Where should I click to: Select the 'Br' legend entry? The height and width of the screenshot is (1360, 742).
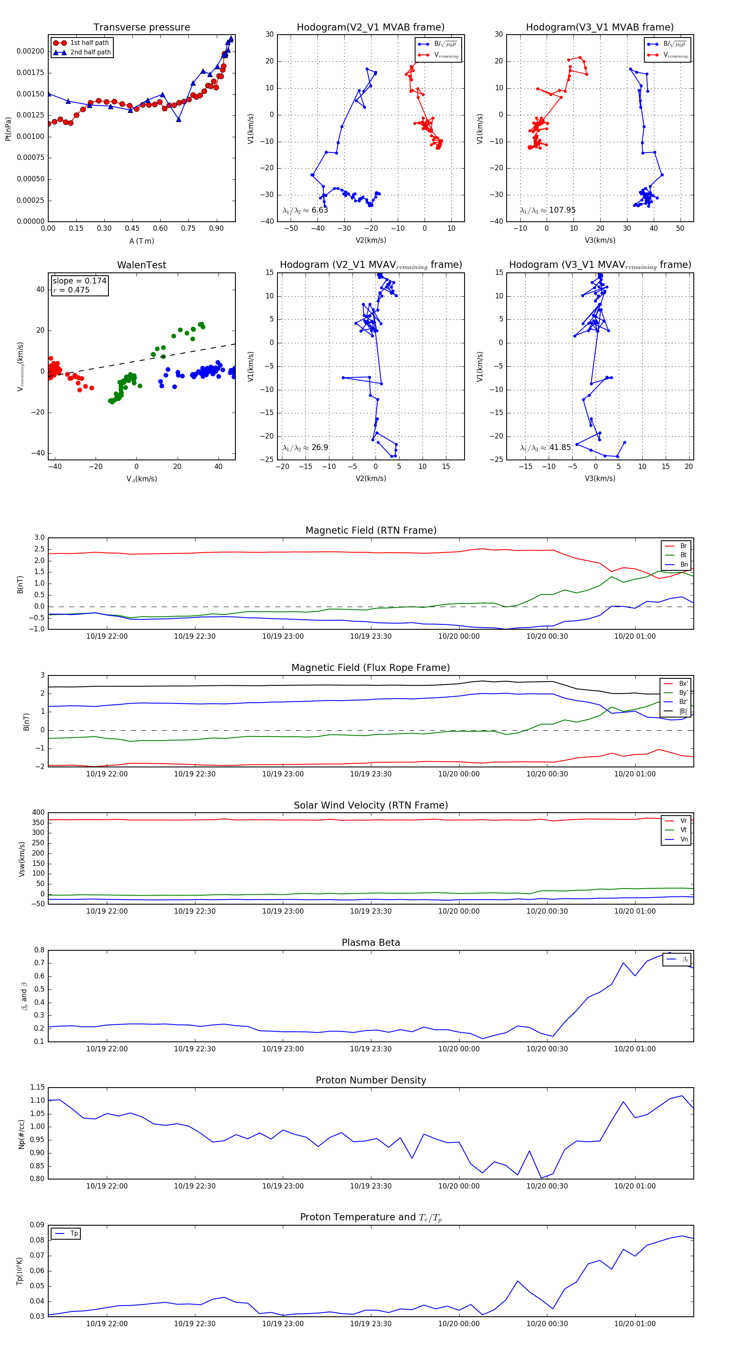[x=676, y=546]
